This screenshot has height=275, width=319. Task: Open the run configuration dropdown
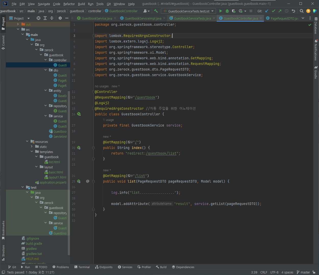[x=188, y=11]
